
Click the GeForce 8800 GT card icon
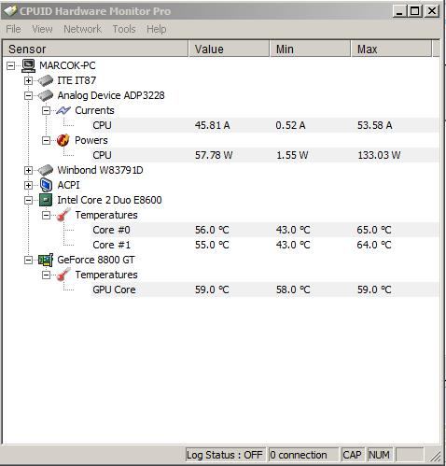click(x=46, y=260)
